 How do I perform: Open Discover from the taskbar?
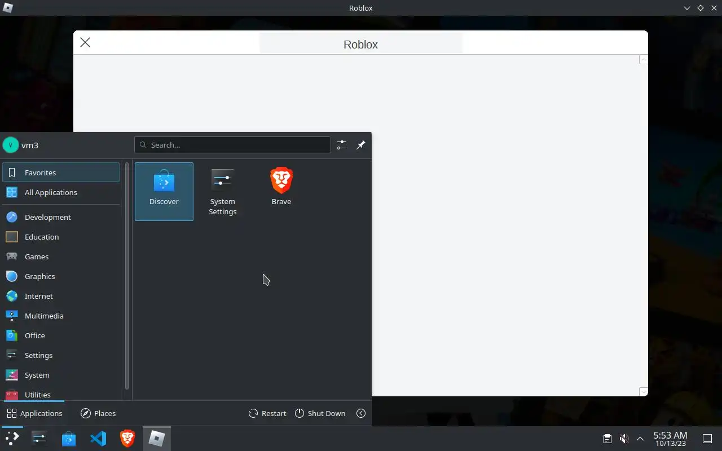[69, 439]
